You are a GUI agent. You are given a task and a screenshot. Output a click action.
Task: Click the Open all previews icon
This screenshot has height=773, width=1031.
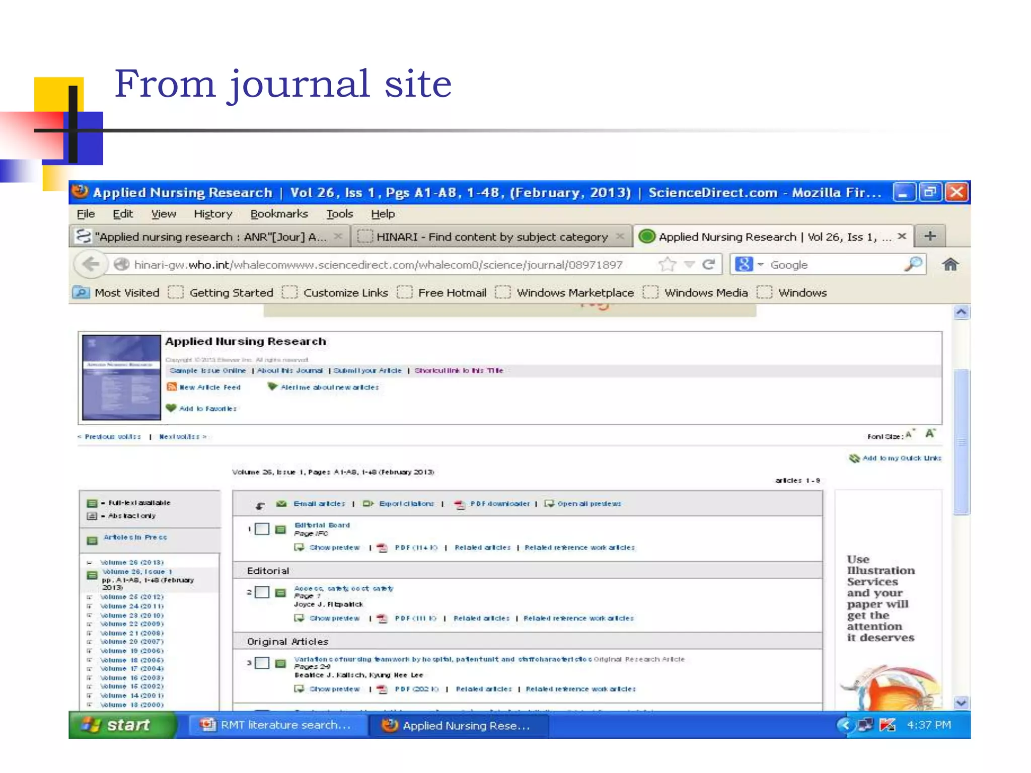point(549,504)
